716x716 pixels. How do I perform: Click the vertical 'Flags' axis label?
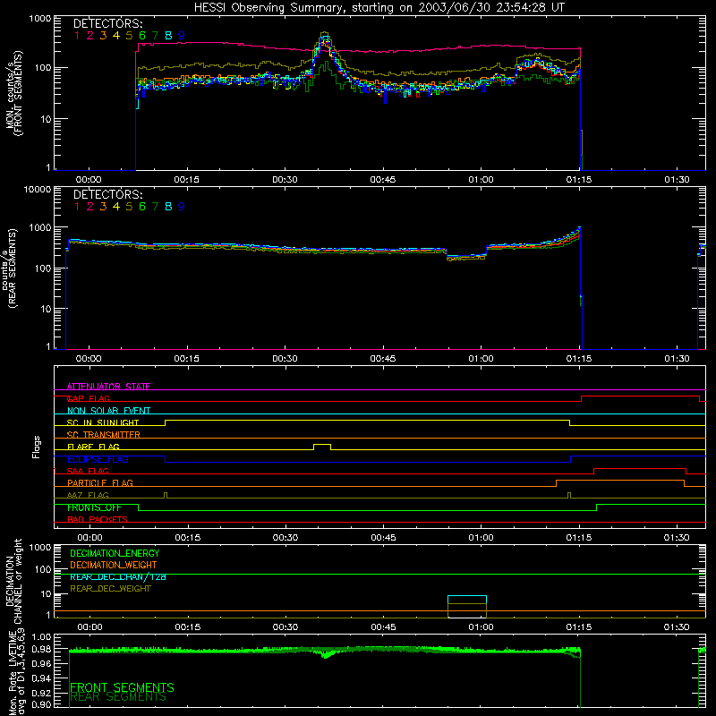[37, 447]
